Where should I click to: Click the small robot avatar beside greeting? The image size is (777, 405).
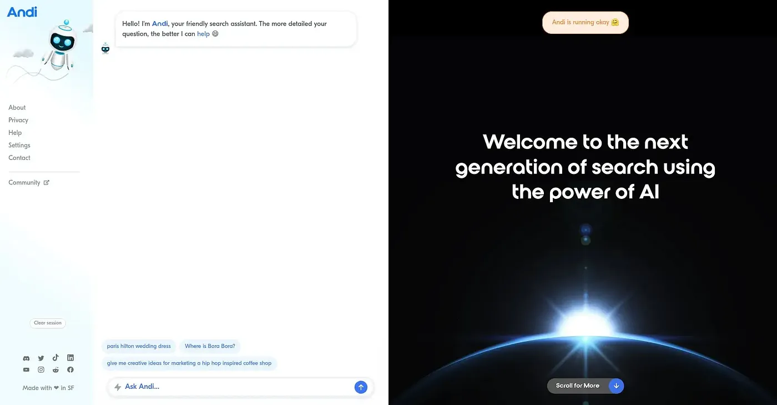click(105, 48)
